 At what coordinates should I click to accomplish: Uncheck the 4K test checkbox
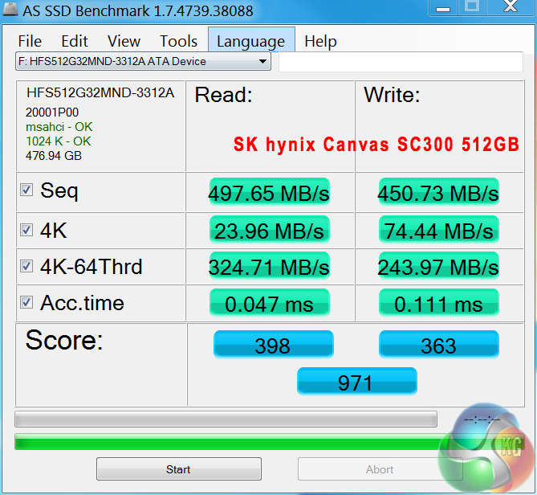click(x=26, y=230)
